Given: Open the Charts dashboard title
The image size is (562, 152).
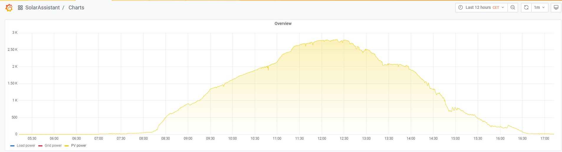Looking at the screenshot, I should (x=76, y=8).
